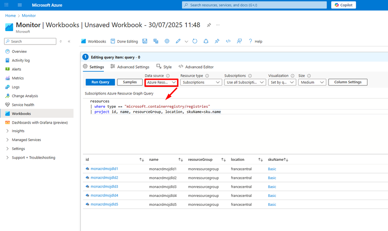Switch to the Style tab
The width and height of the screenshot is (388, 231).
pyautogui.click(x=164, y=67)
